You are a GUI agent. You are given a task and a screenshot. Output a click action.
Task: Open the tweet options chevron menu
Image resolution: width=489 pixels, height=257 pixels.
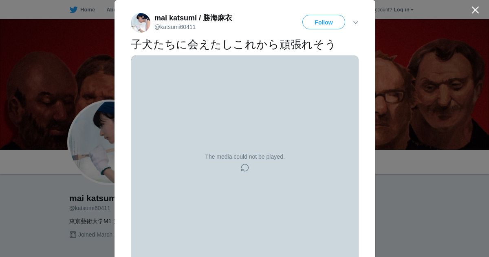(x=356, y=22)
